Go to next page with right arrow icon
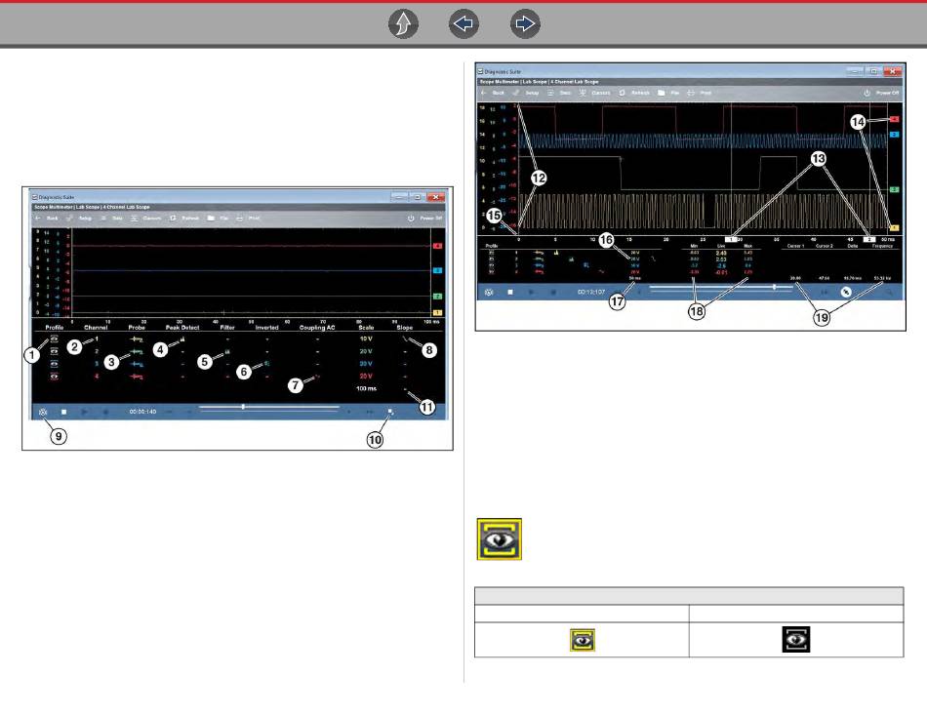Screen dimensions: 927x716 pyautogui.click(x=525, y=25)
